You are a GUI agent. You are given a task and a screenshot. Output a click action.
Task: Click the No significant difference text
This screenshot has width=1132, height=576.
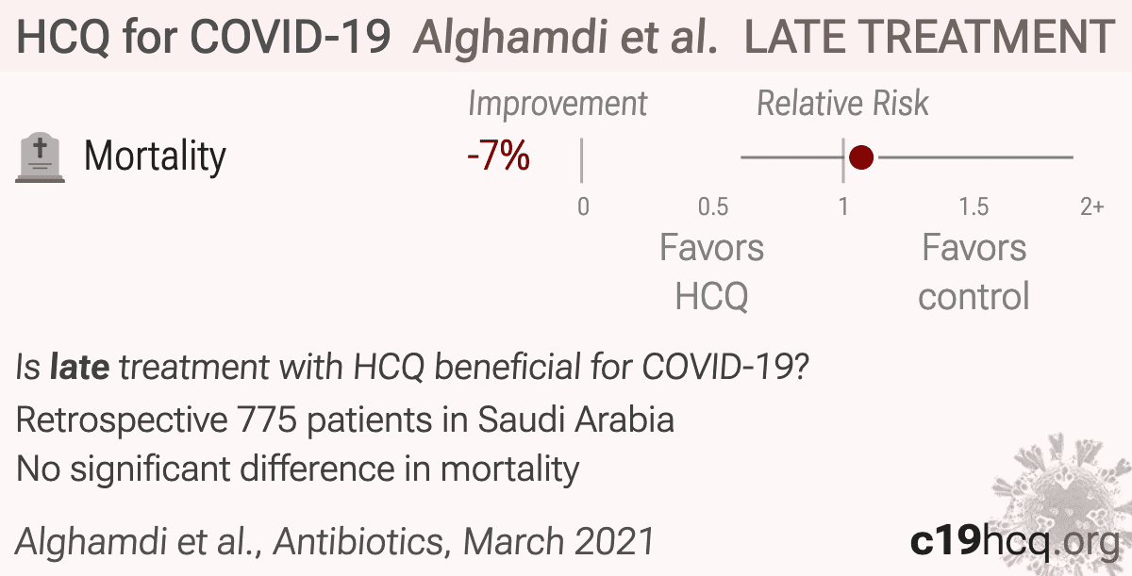297,468
